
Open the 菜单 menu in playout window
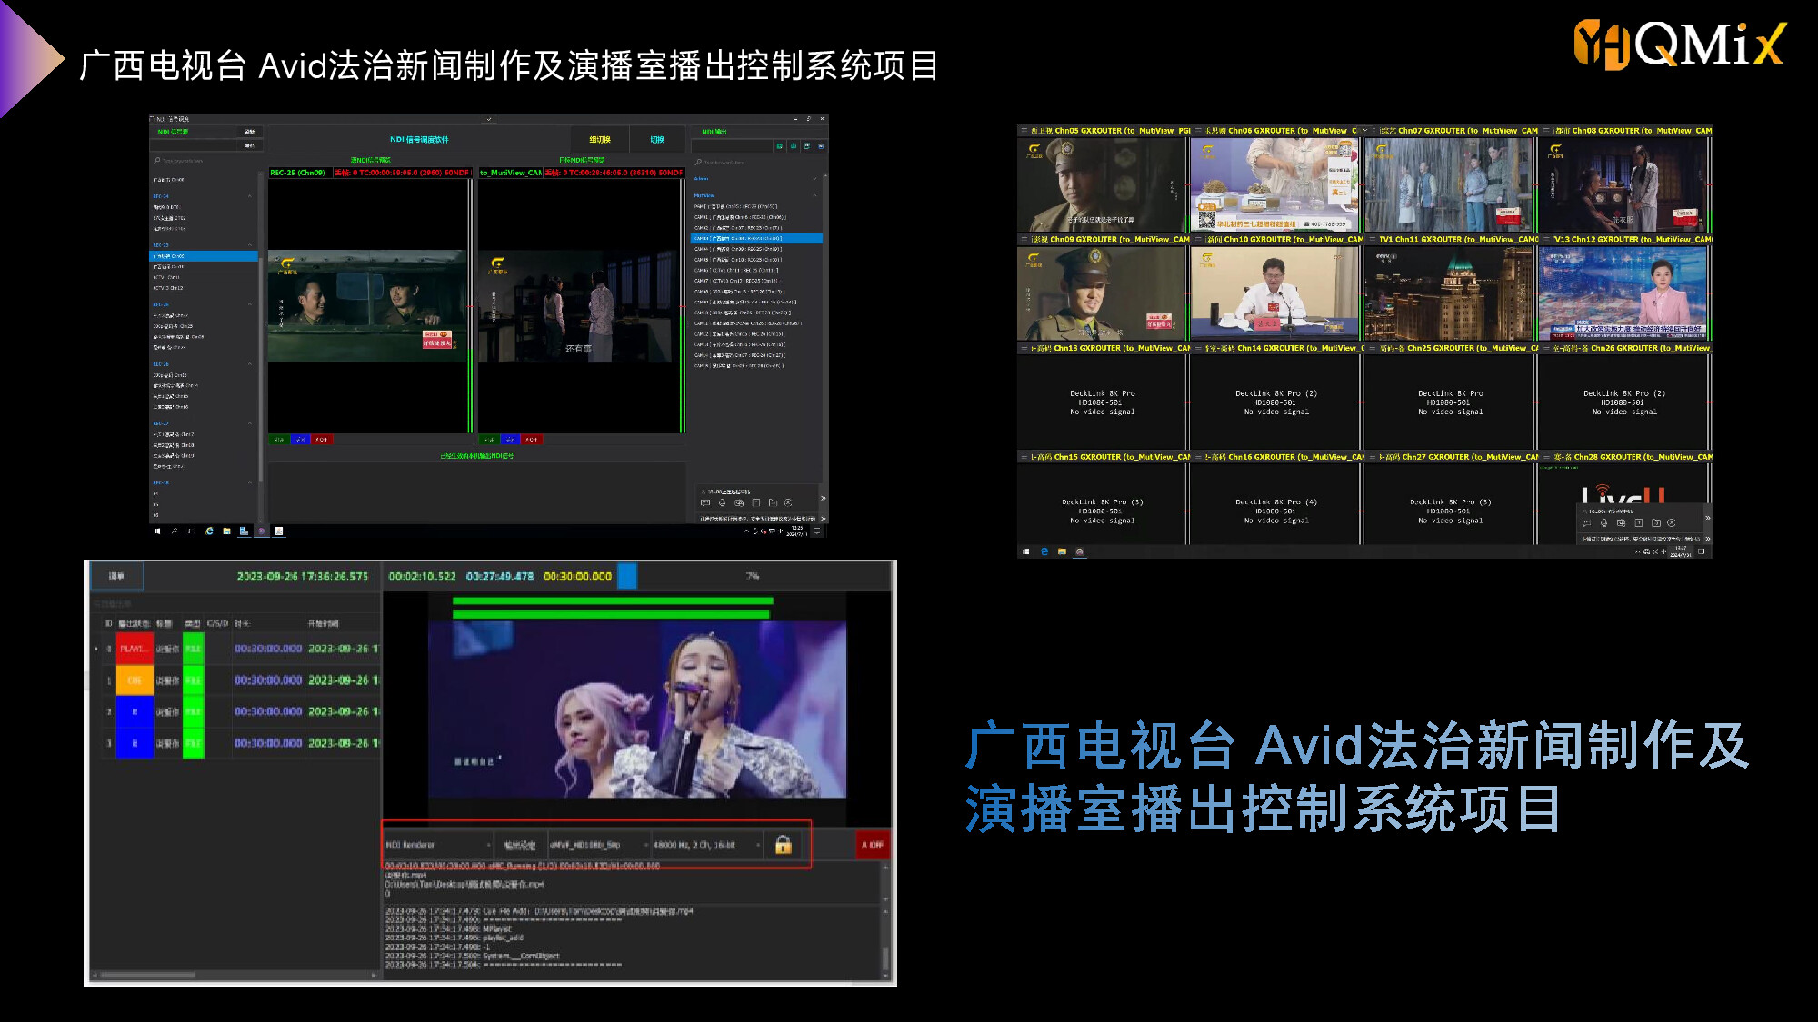point(116,577)
